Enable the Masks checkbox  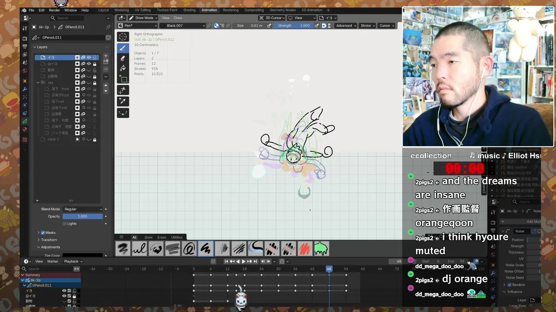(x=43, y=233)
